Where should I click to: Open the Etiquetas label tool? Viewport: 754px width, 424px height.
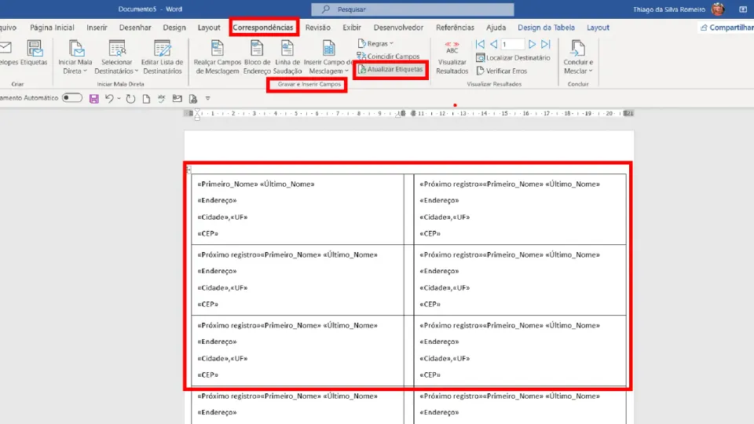coord(34,53)
